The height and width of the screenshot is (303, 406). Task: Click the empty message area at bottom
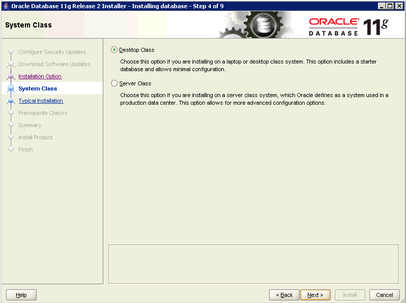click(x=253, y=263)
